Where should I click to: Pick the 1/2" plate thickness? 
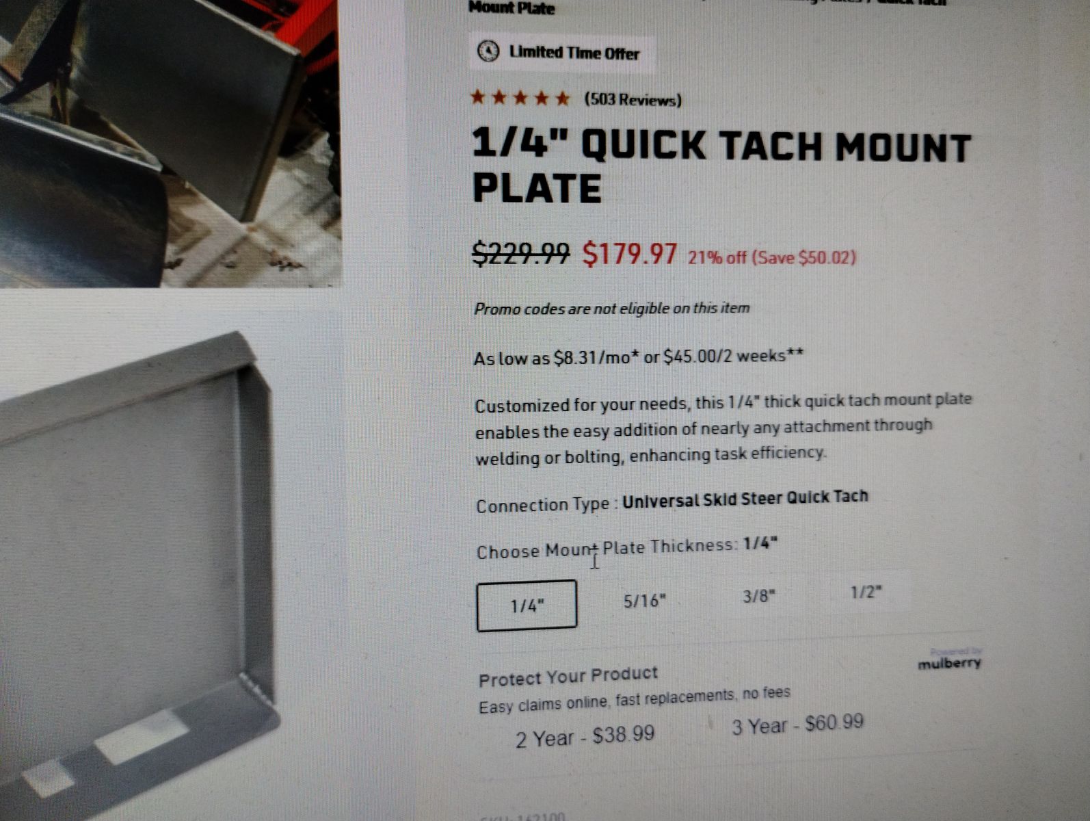coord(866,592)
